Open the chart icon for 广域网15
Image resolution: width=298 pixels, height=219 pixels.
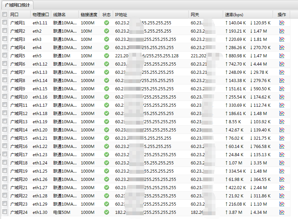(282, 138)
